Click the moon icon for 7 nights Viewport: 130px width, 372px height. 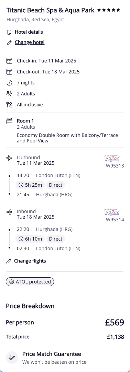tap(9, 83)
